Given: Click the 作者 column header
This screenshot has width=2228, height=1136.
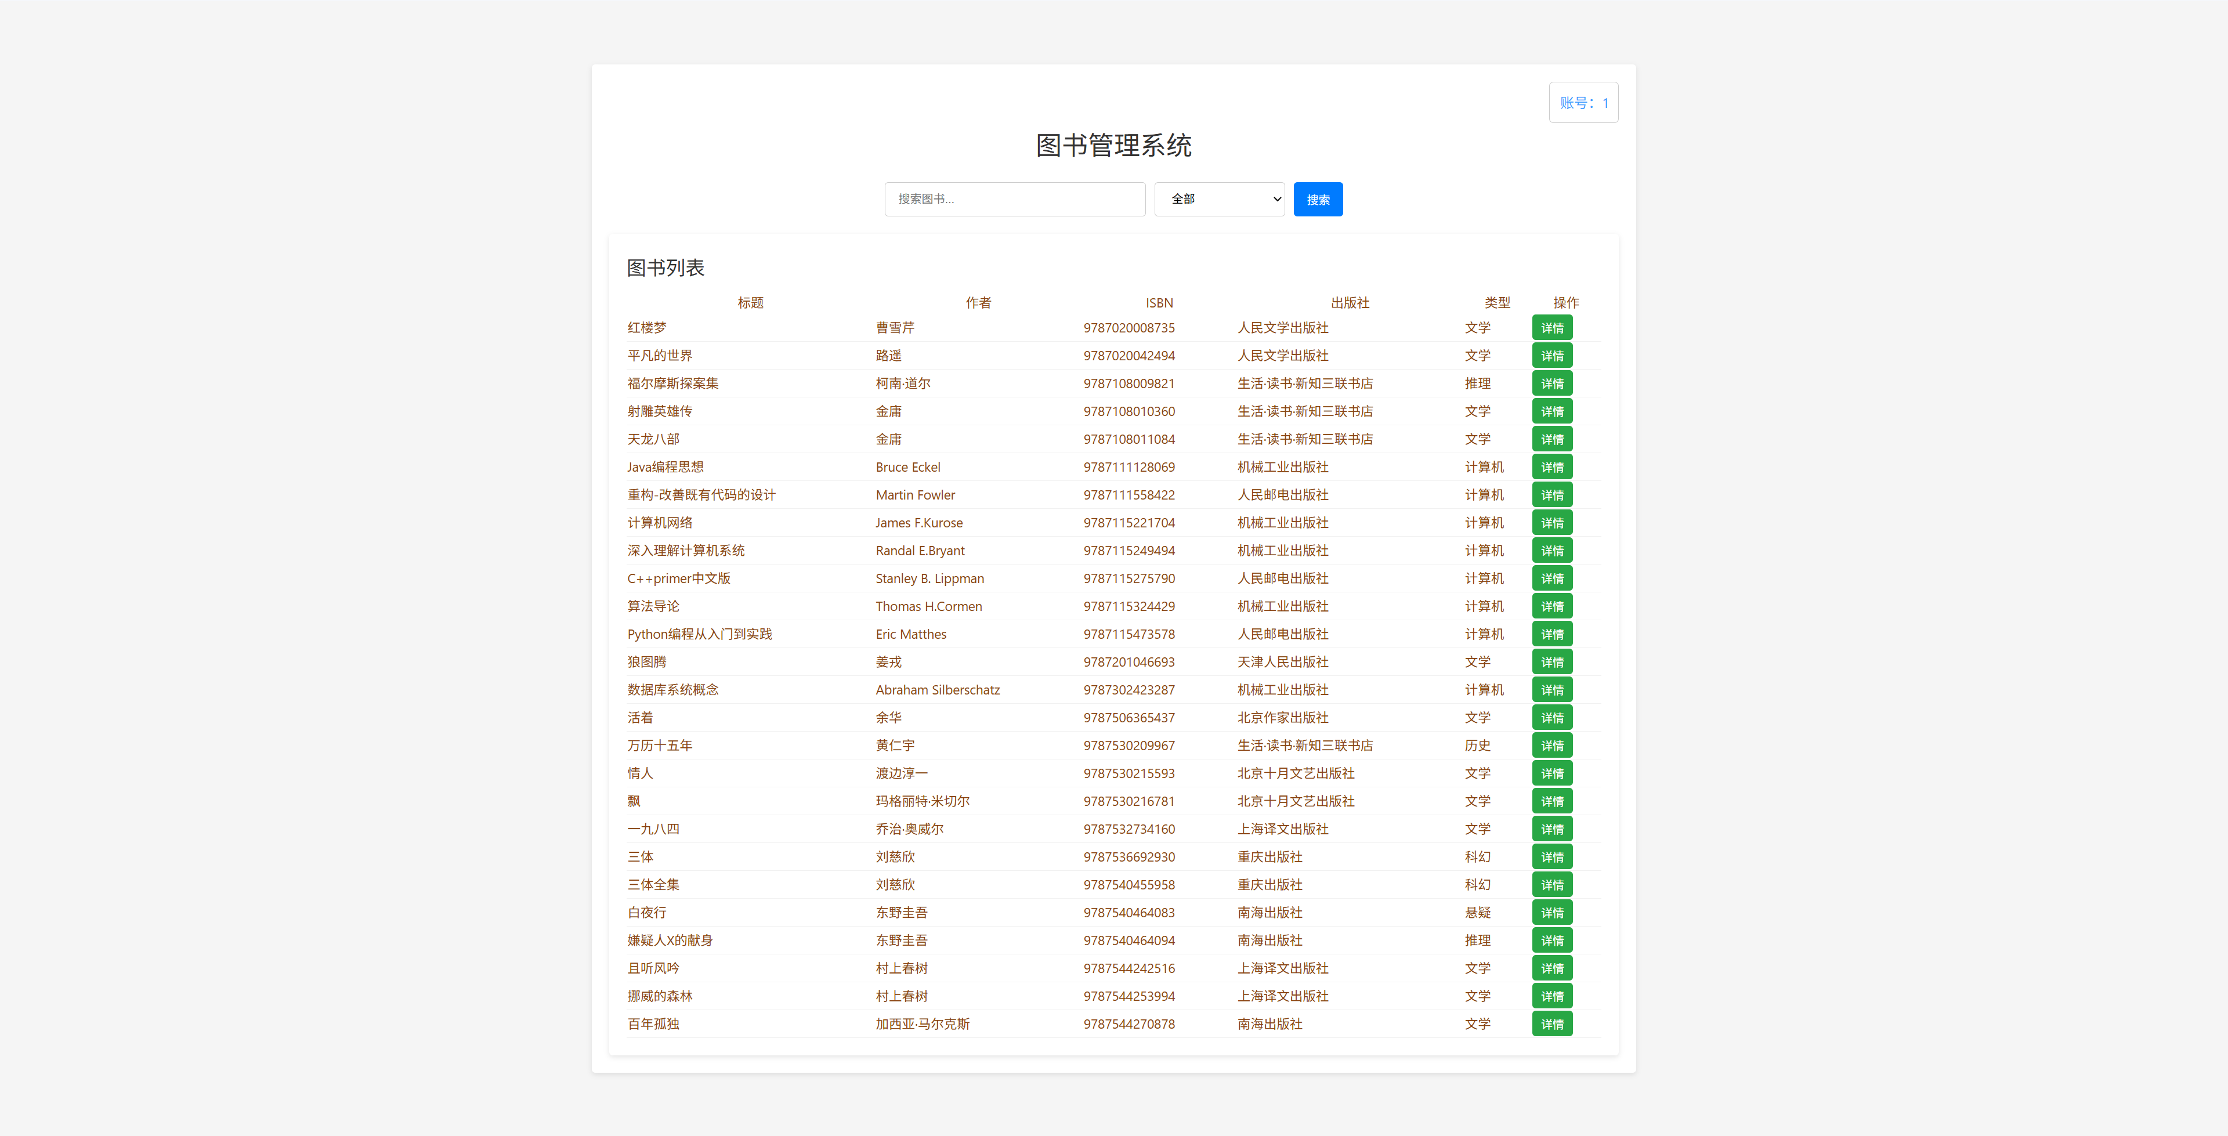Looking at the screenshot, I should click(x=978, y=302).
